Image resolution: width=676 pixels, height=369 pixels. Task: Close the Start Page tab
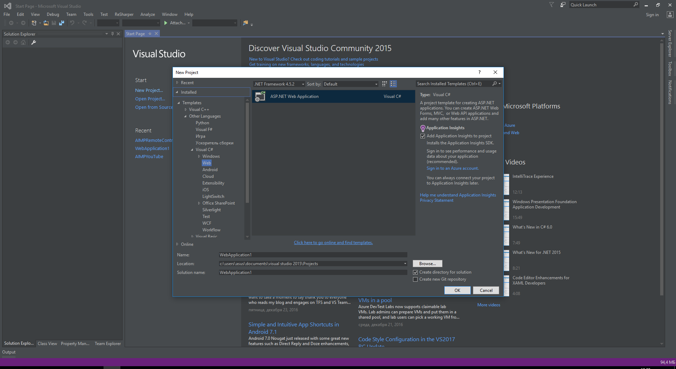(156, 33)
